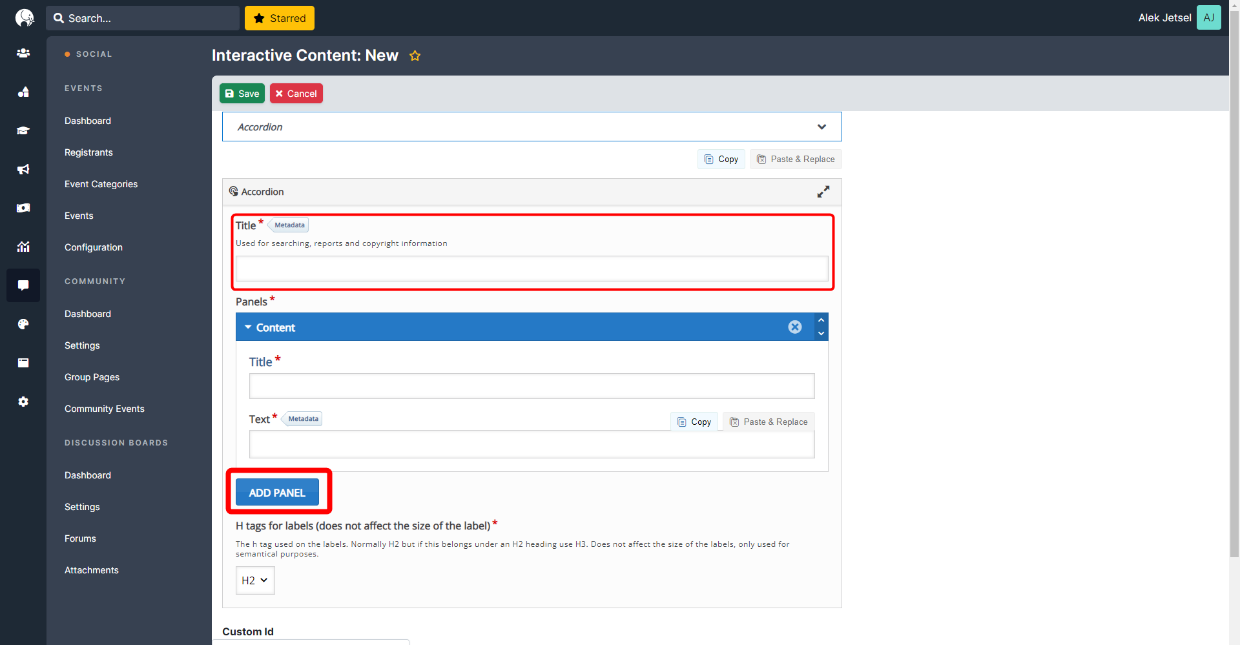
Task: Click Paste & Replace beside Text field
Action: pyautogui.click(x=769, y=422)
